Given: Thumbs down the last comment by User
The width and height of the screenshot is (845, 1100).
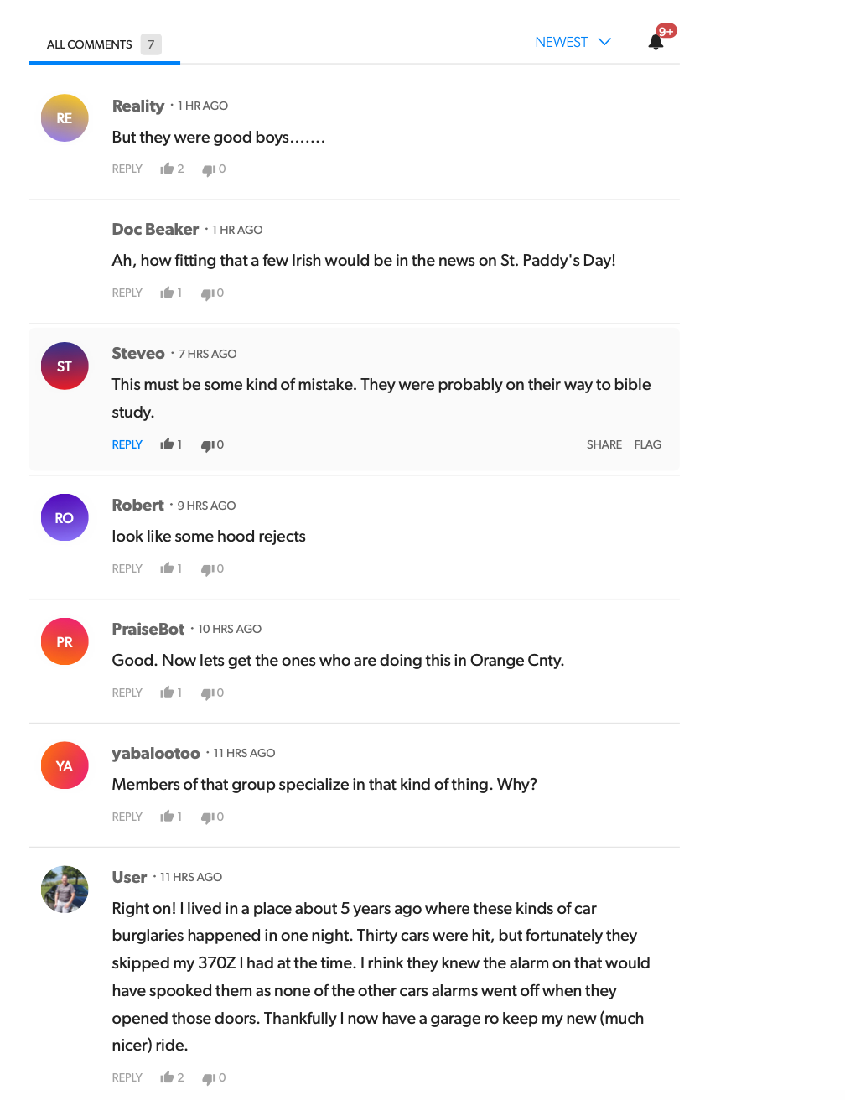Looking at the screenshot, I should coord(209,1078).
